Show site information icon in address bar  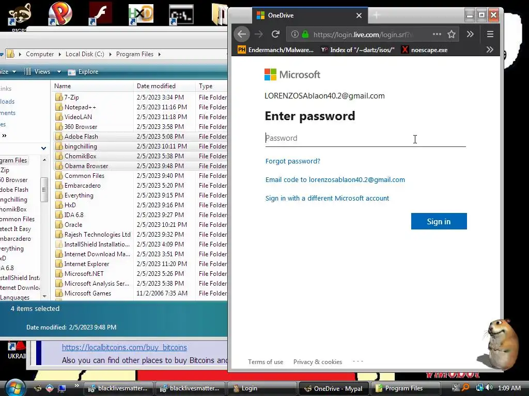[x=294, y=34]
